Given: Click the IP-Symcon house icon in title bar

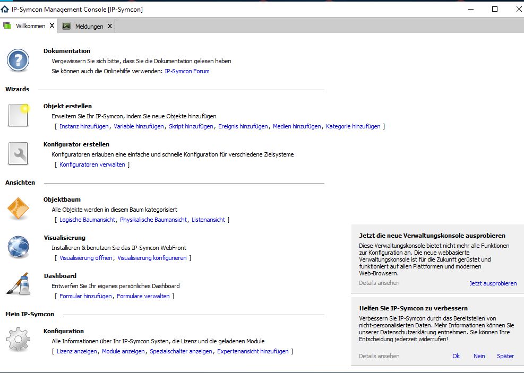Looking at the screenshot, I should pyautogui.click(x=5, y=9).
